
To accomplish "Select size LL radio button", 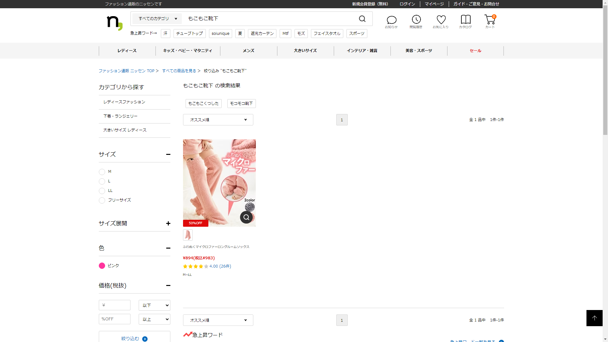I will tap(102, 191).
